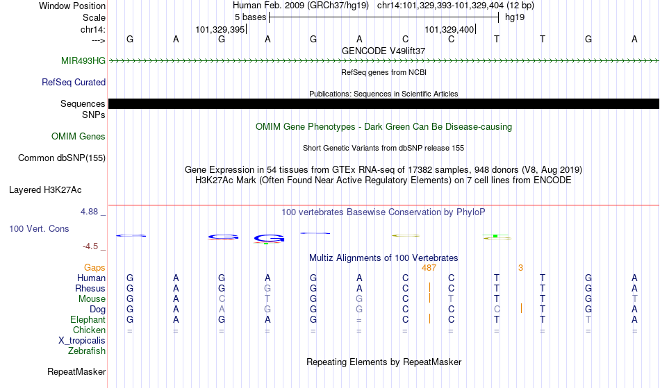Click the OMIM Gene Phenotypes track title

click(383, 126)
